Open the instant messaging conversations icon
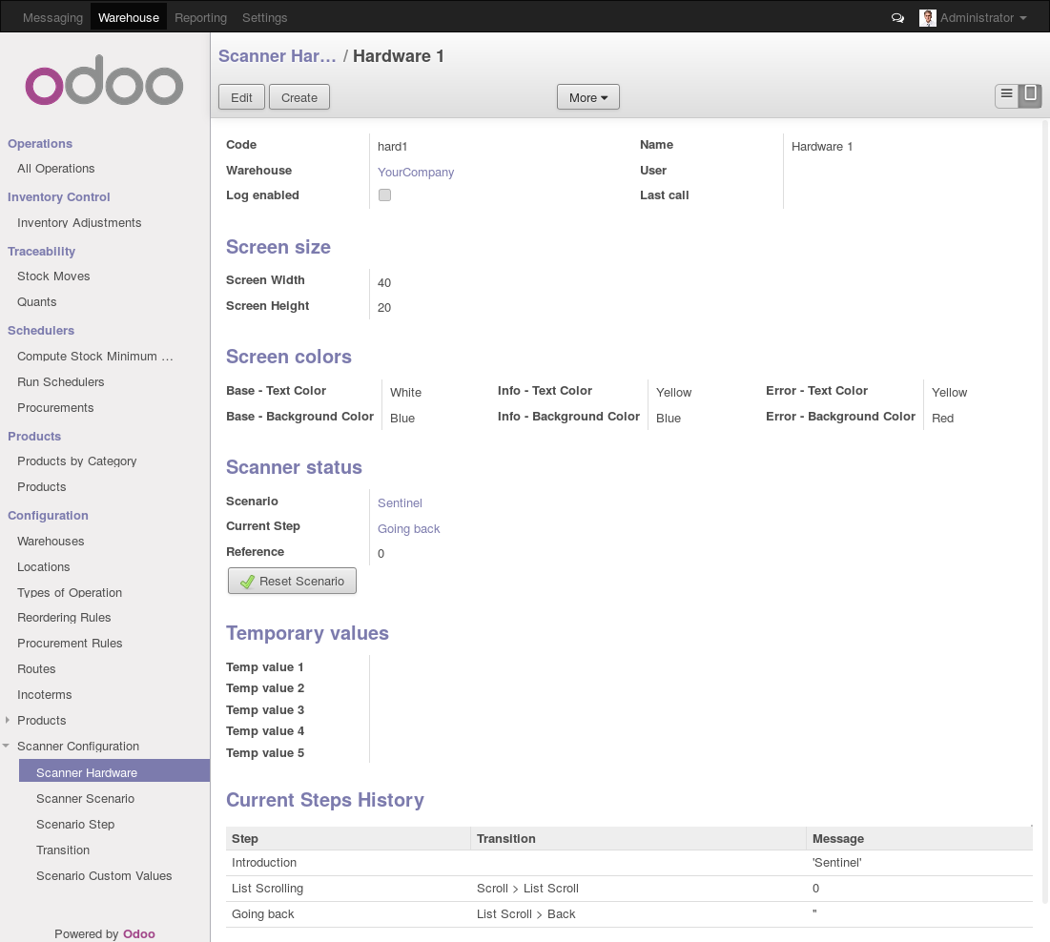 896,17
